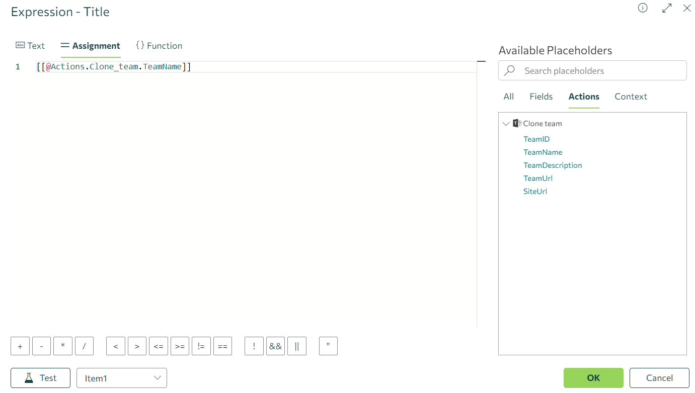Viewport: 695px width, 393px height.
Task: Insert the logical AND operator
Action: point(275,346)
